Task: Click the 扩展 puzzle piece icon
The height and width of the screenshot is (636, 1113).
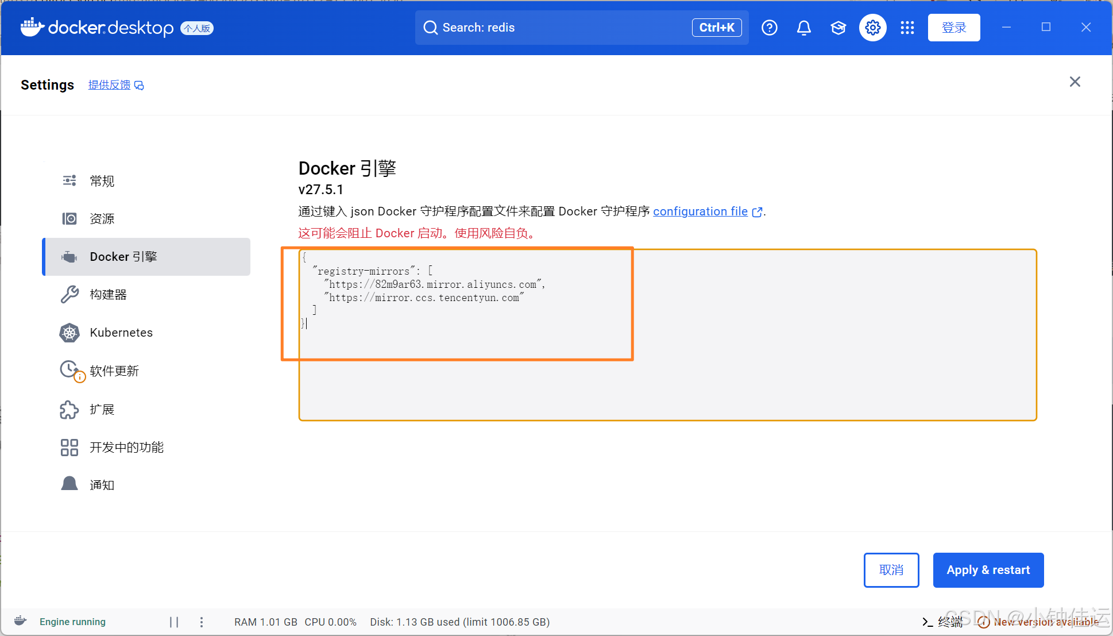Action: [69, 410]
